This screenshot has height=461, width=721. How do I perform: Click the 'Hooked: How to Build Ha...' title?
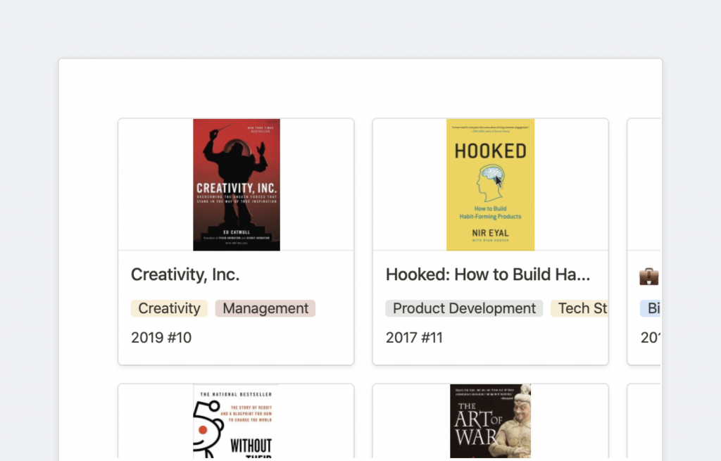[x=488, y=274]
